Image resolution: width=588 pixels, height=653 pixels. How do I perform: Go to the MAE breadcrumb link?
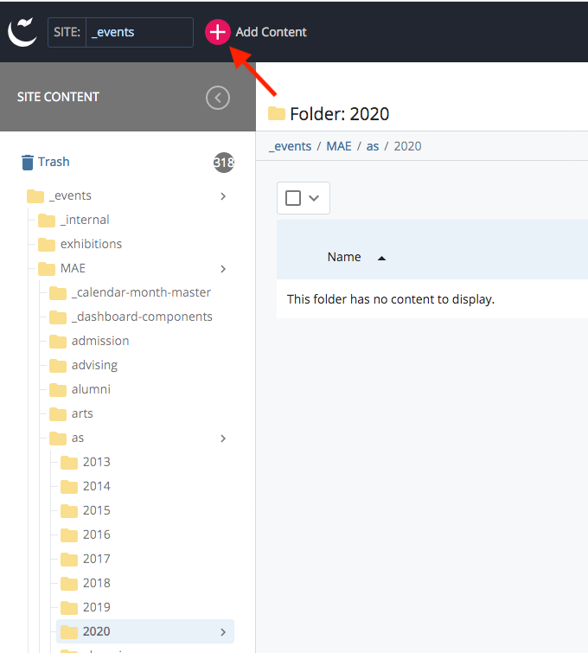pyautogui.click(x=339, y=146)
